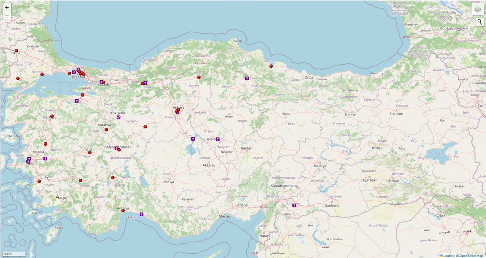Screen dimensions: 486x258
Task: Select the purple checkmark marker west of İstanbul
Action: [74, 72]
